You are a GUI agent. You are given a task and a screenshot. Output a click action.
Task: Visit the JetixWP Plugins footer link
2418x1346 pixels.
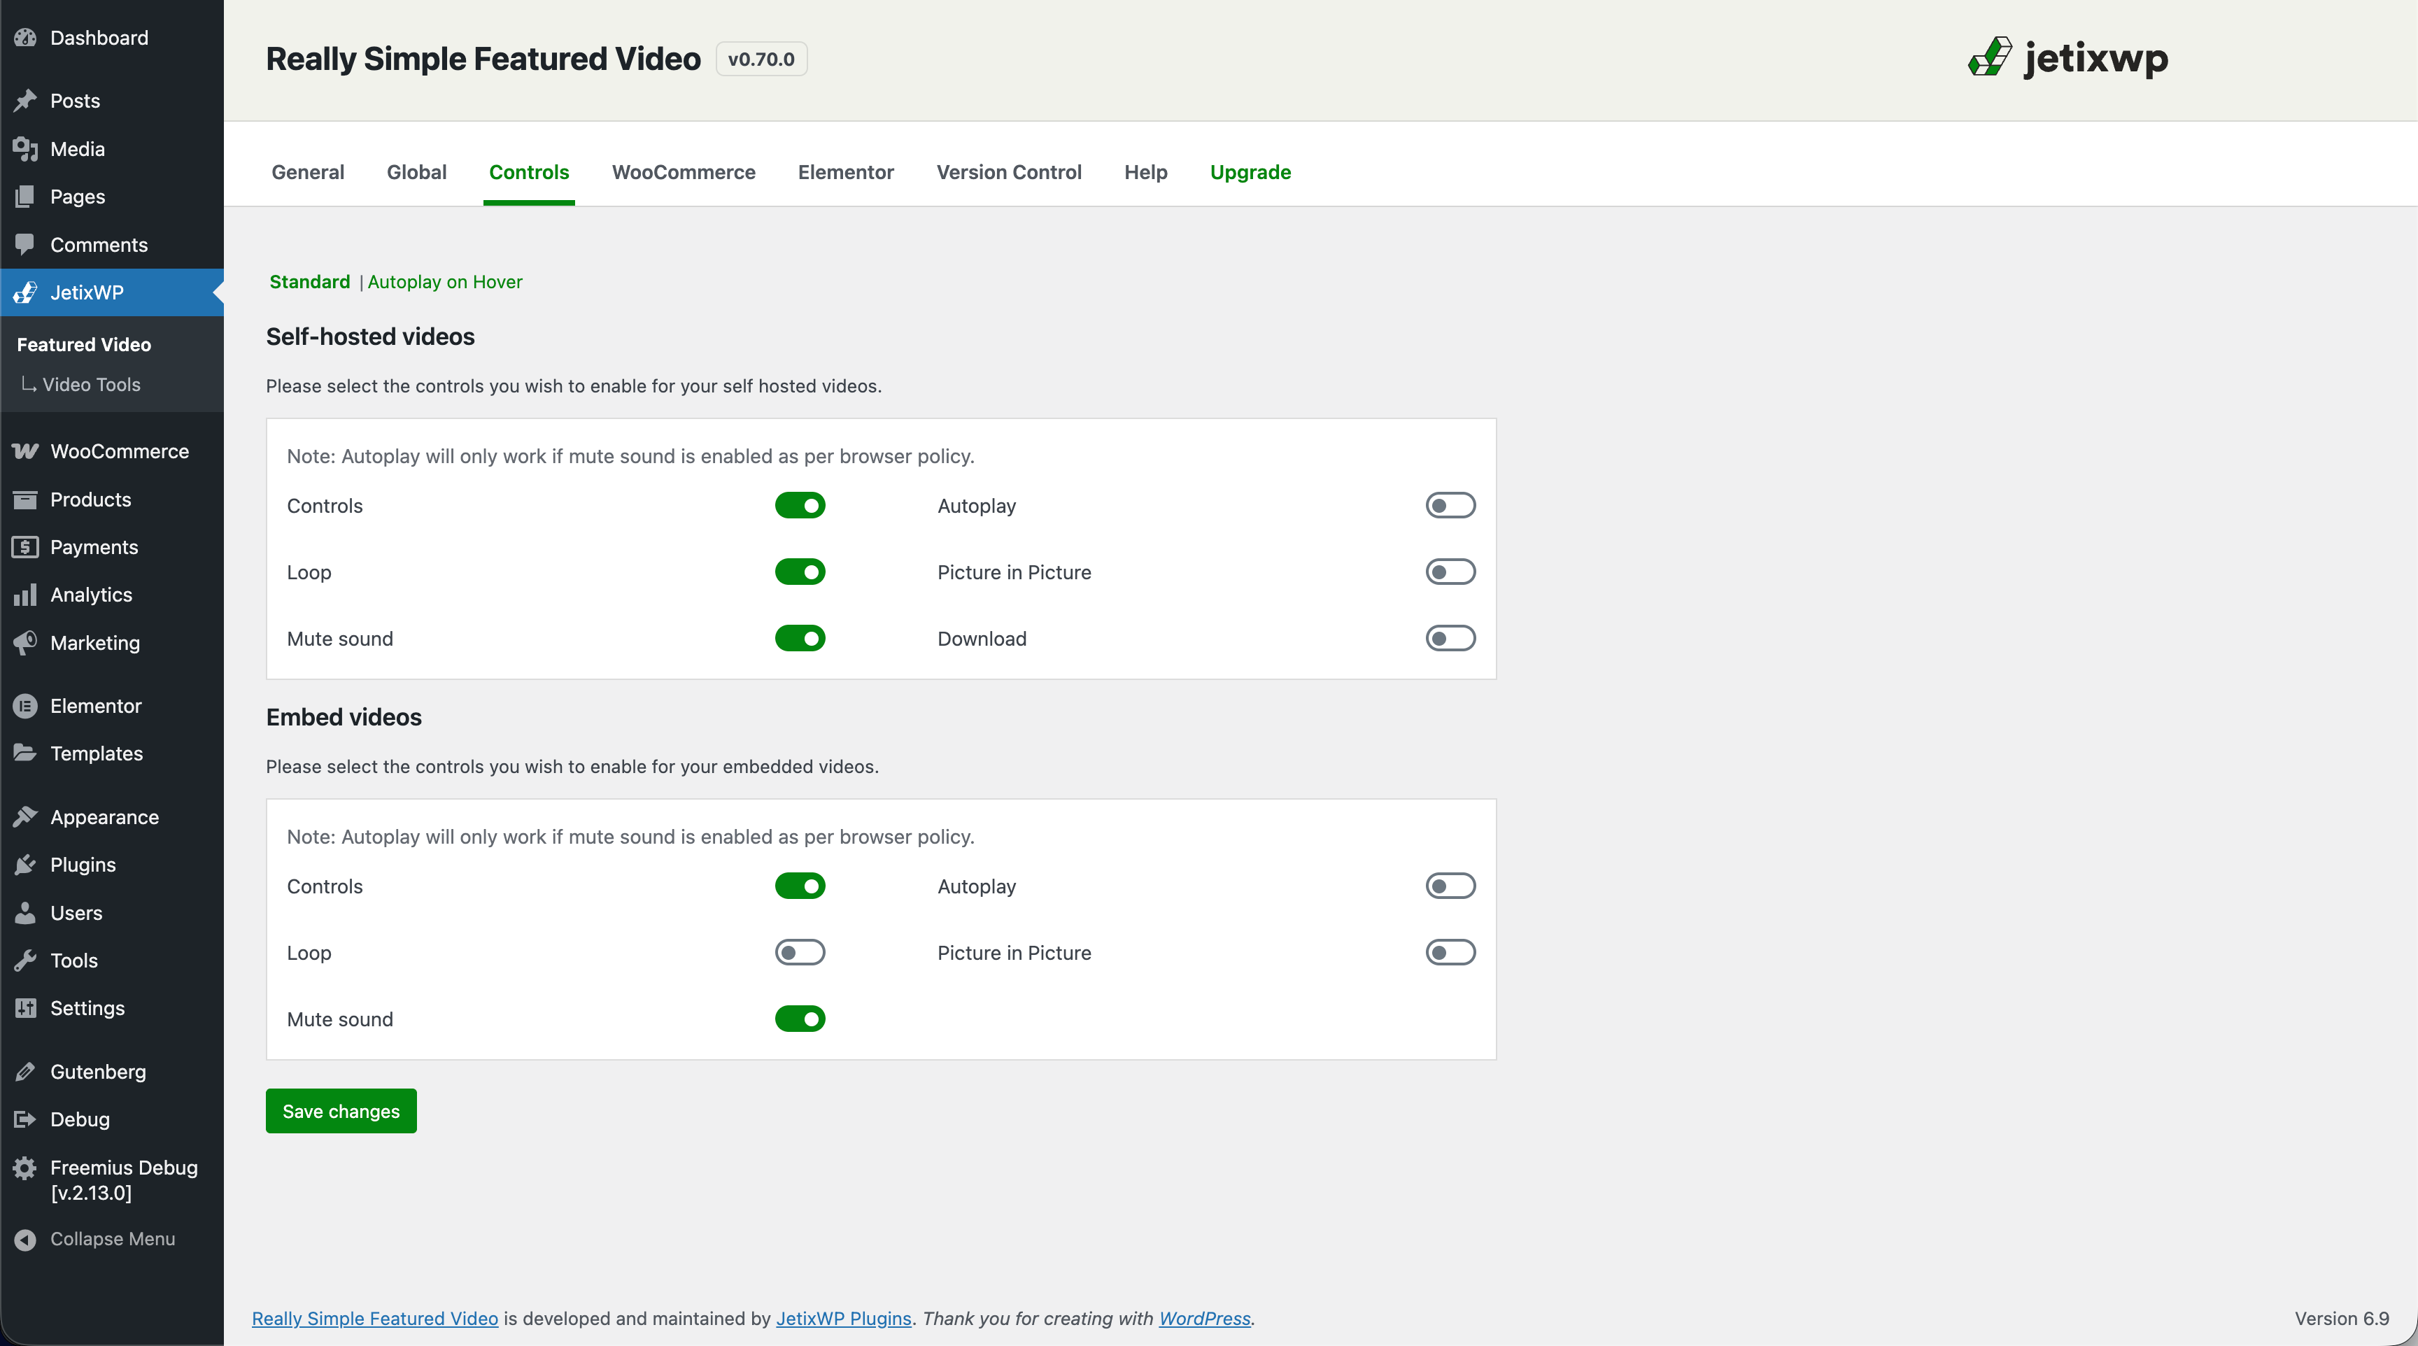point(842,1318)
